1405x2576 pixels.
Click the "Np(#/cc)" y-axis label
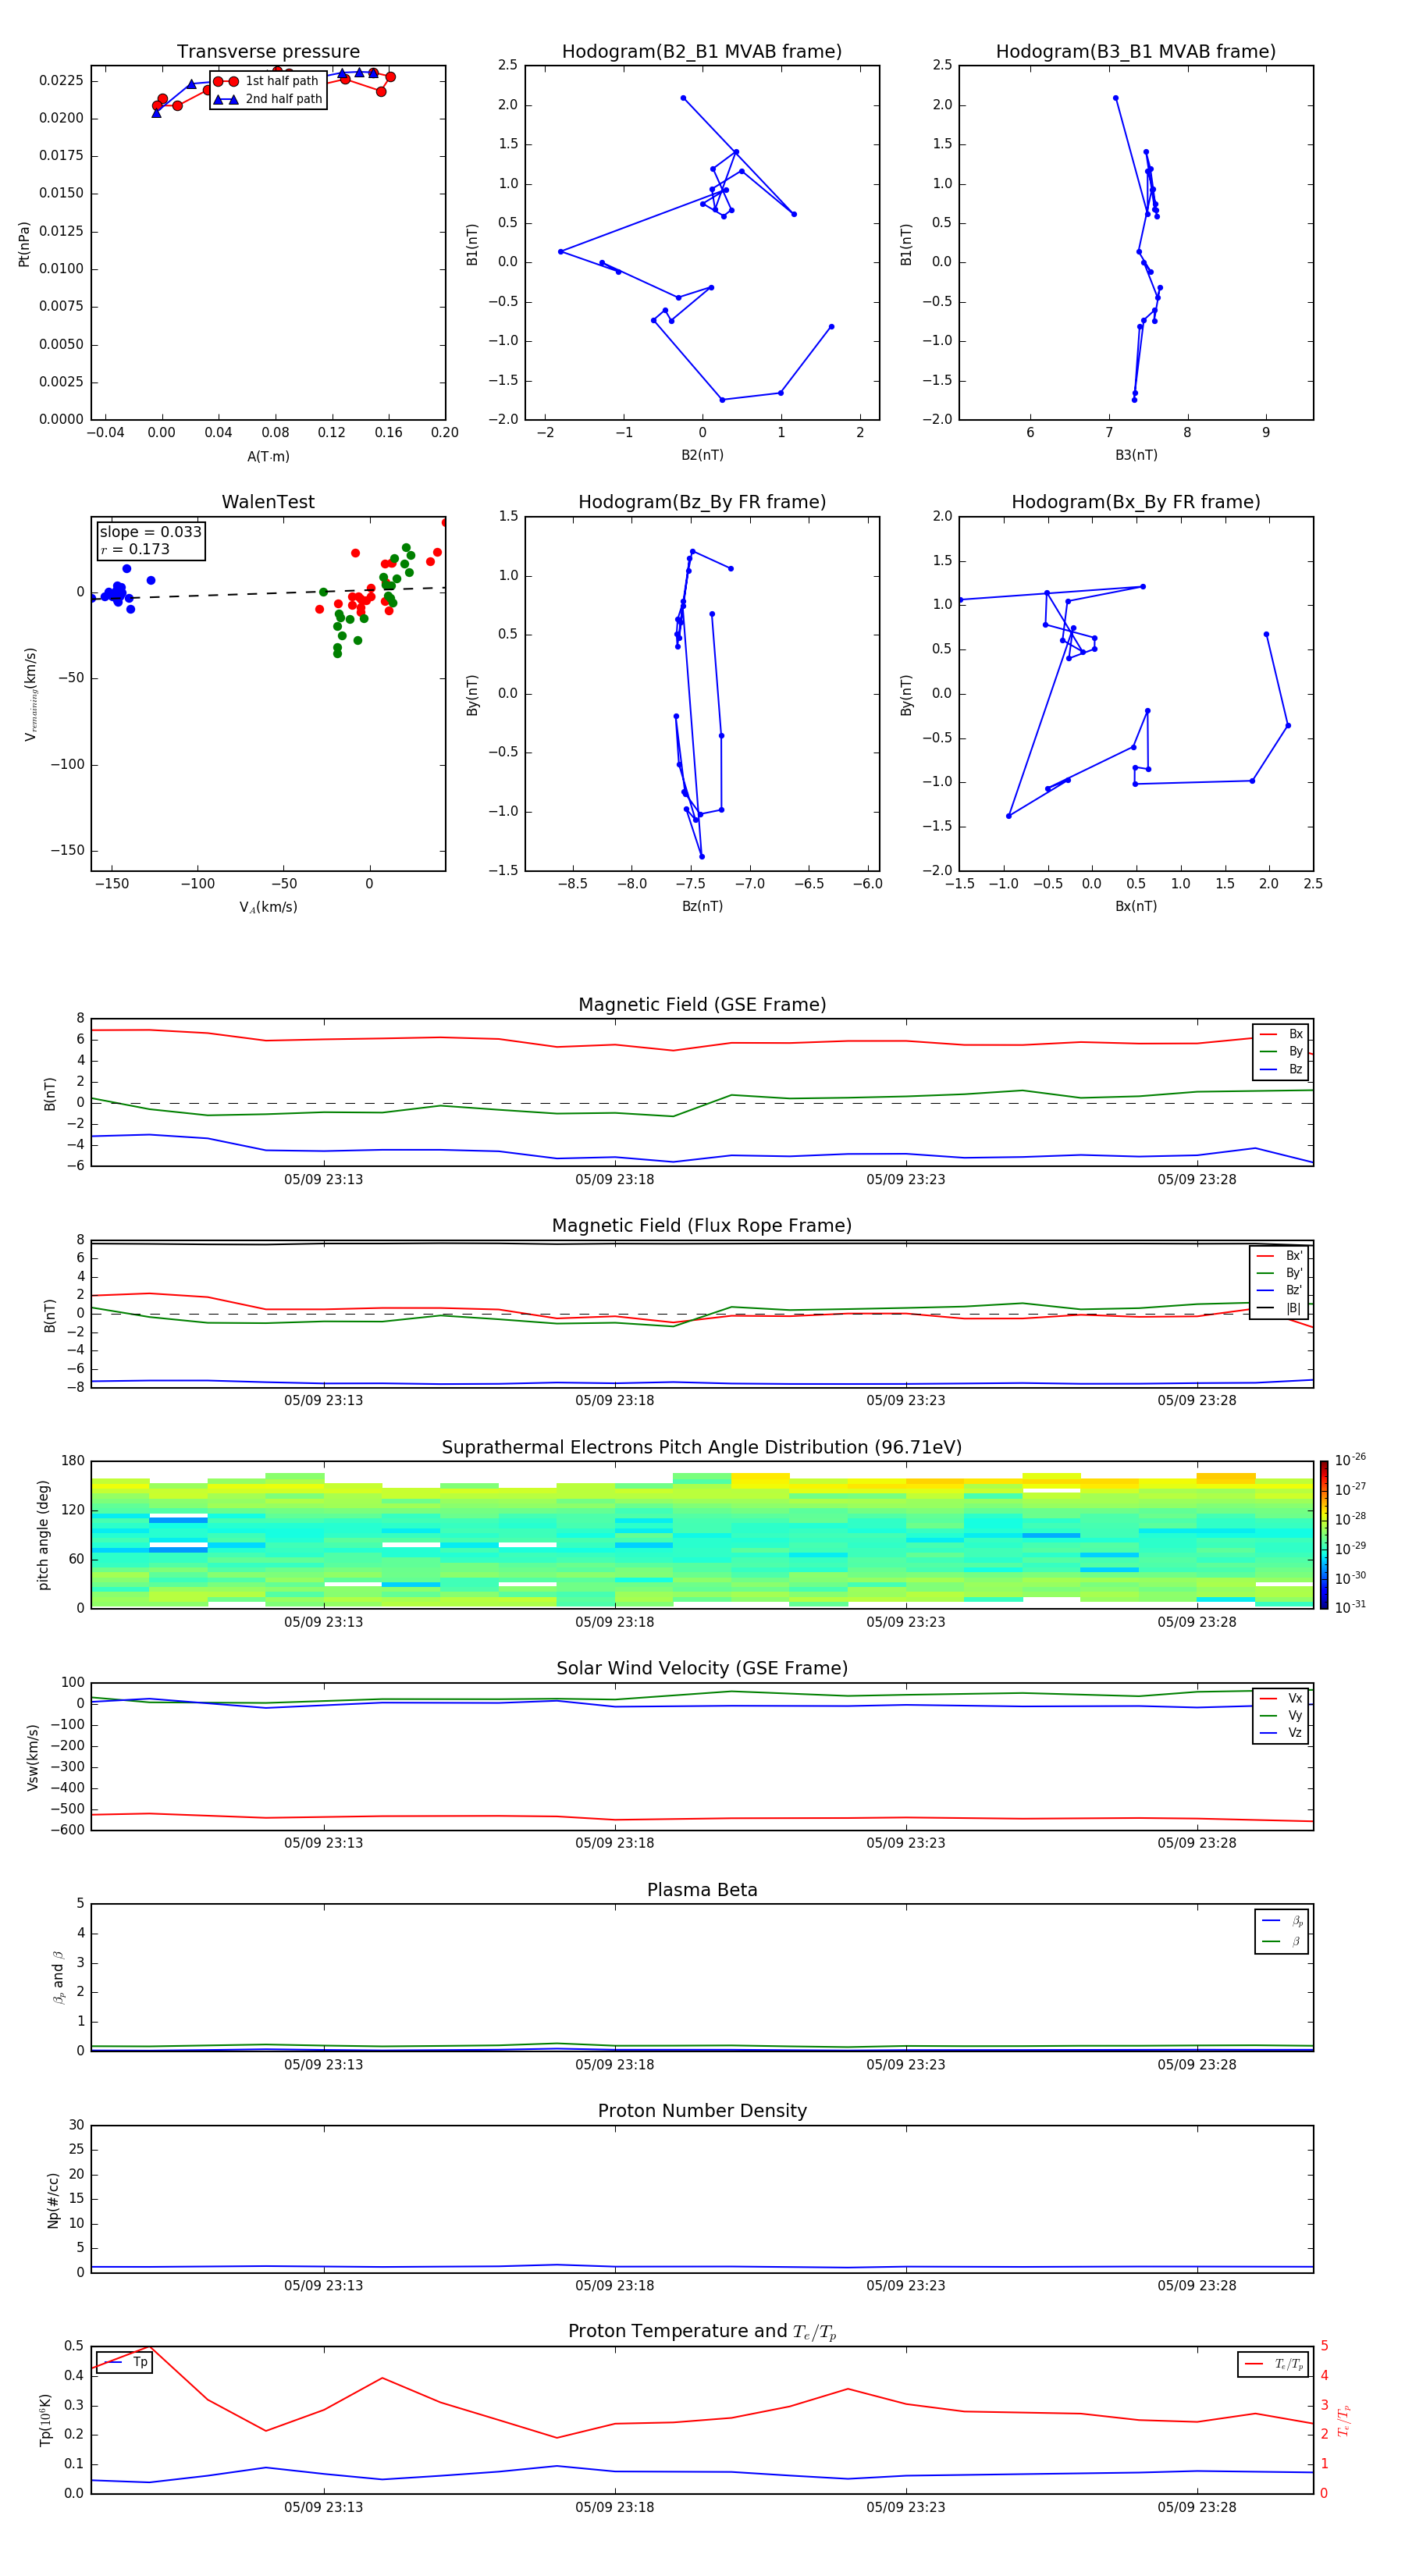point(54,2200)
